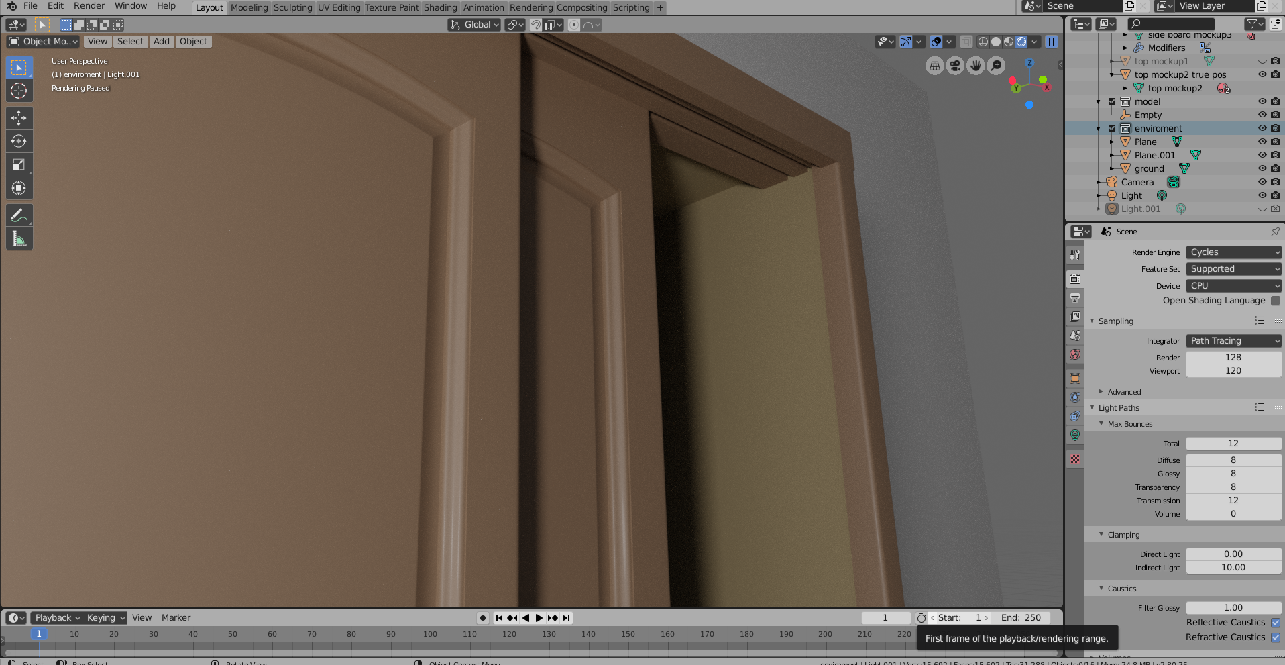Open the Render Engine dropdown
The width and height of the screenshot is (1285, 665).
tap(1233, 252)
